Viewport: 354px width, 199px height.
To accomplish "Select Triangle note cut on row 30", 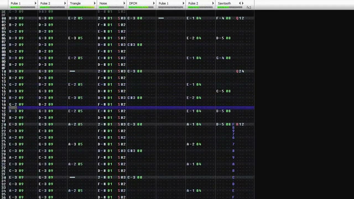I will (72, 177).
